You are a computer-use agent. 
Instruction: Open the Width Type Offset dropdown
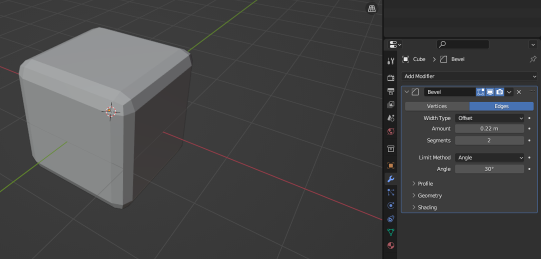click(x=490, y=118)
